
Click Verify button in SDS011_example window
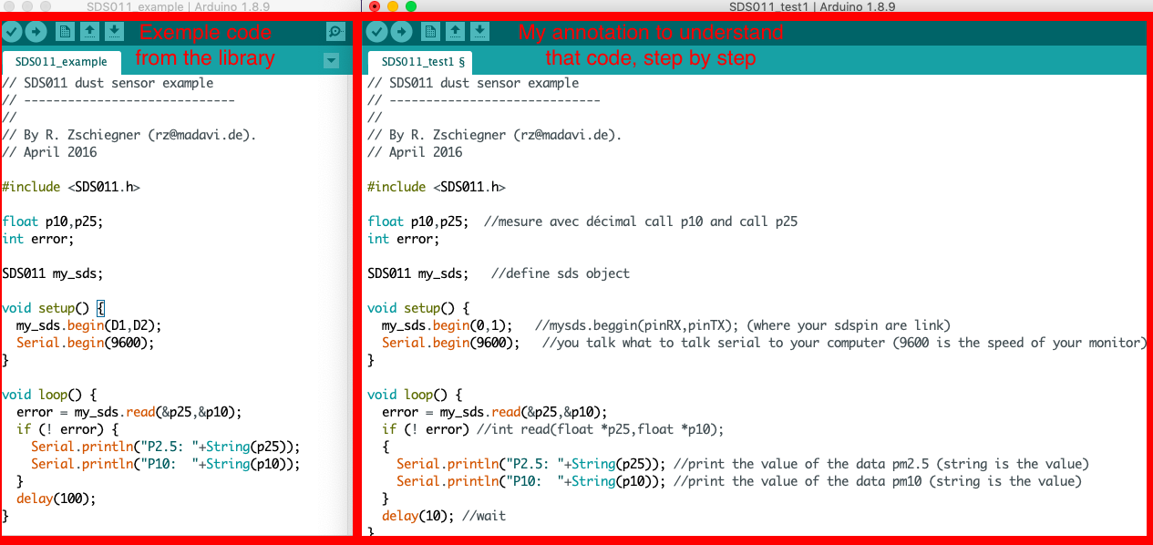12,33
